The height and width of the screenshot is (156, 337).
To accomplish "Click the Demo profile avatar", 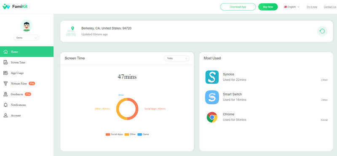I will point(27,26).
